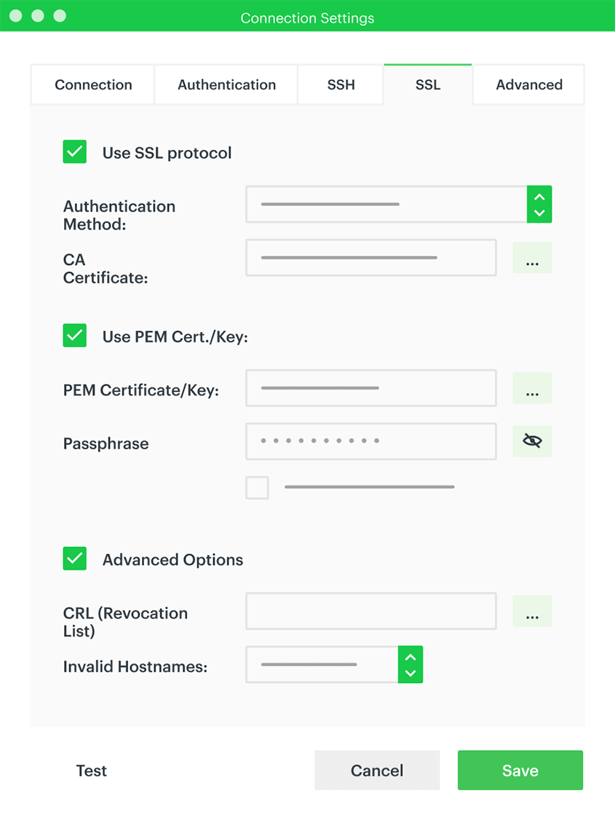Viewport: 615px width, 820px height.
Task: Browse for a CA Certificate file
Action: (x=532, y=258)
